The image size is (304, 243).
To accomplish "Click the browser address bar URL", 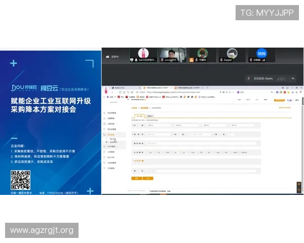I will tap(173, 92).
